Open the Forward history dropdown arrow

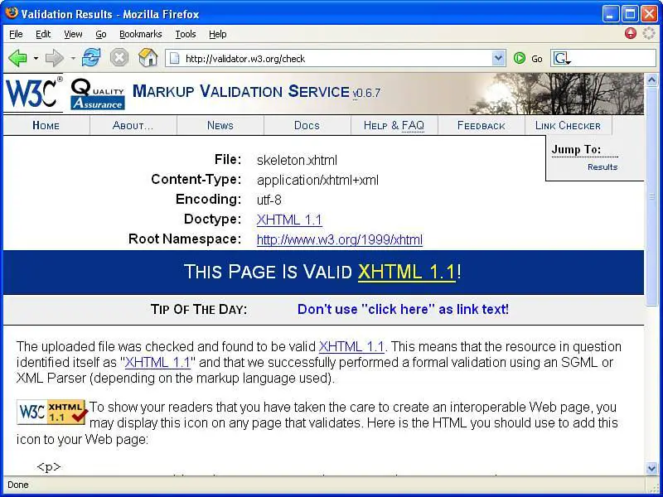(x=73, y=58)
